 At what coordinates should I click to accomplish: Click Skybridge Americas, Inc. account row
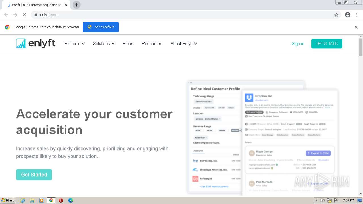point(217,170)
